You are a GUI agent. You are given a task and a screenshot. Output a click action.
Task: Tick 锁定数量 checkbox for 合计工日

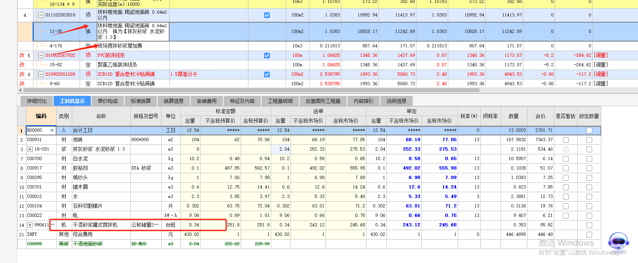coord(589,130)
